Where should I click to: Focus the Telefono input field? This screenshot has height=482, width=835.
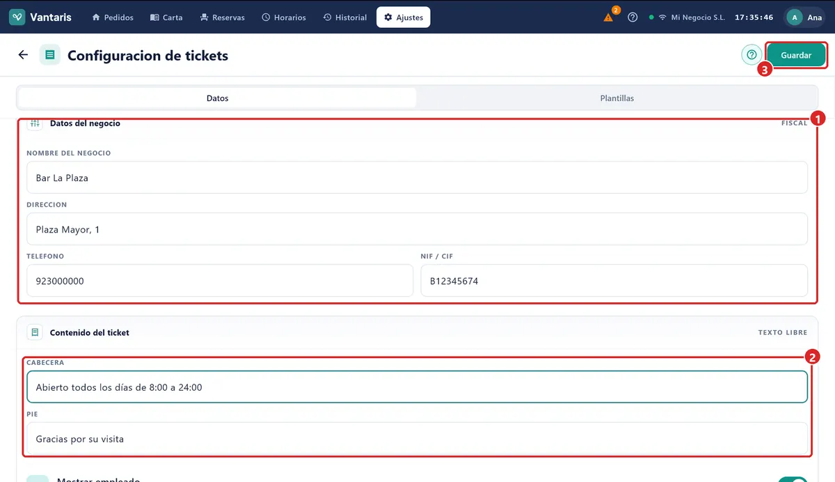tap(220, 281)
